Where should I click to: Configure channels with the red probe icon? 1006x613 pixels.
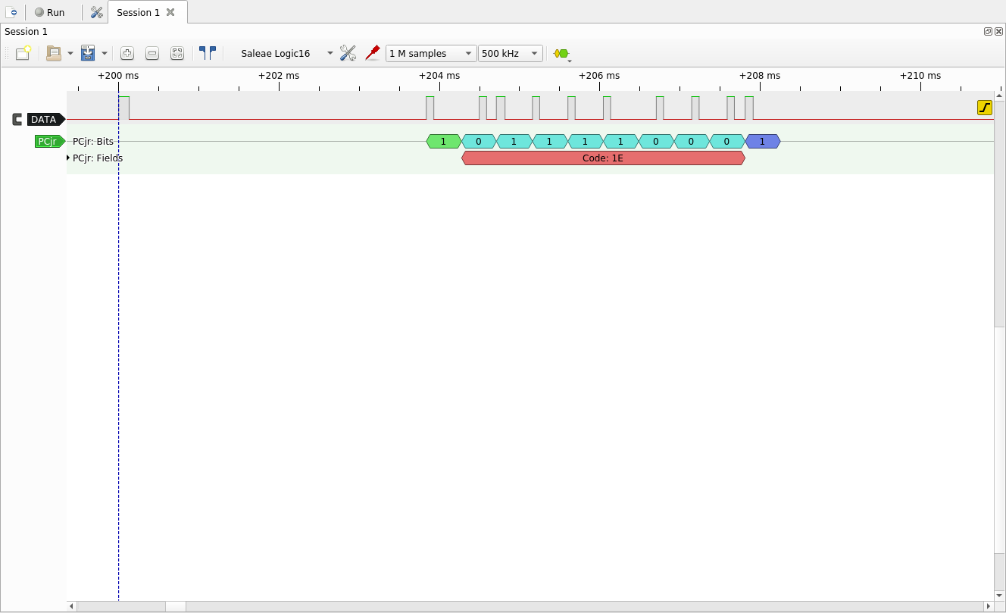(x=372, y=53)
